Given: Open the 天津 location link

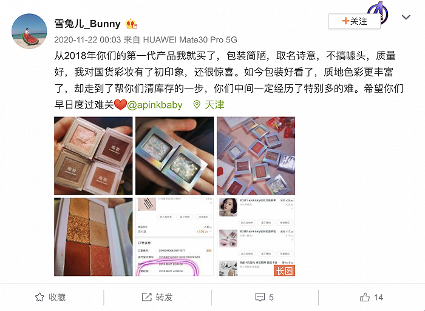Looking at the screenshot, I should pos(214,105).
